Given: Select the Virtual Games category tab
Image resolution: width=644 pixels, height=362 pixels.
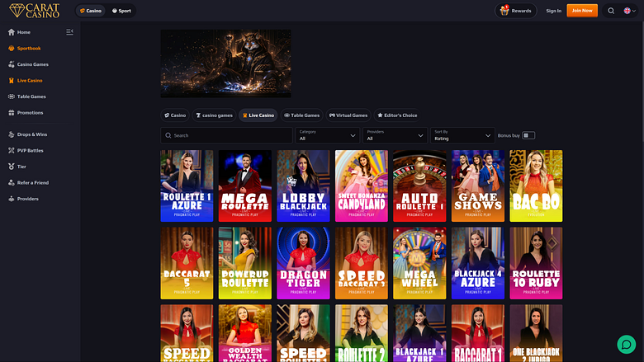Looking at the screenshot, I should (348, 115).
